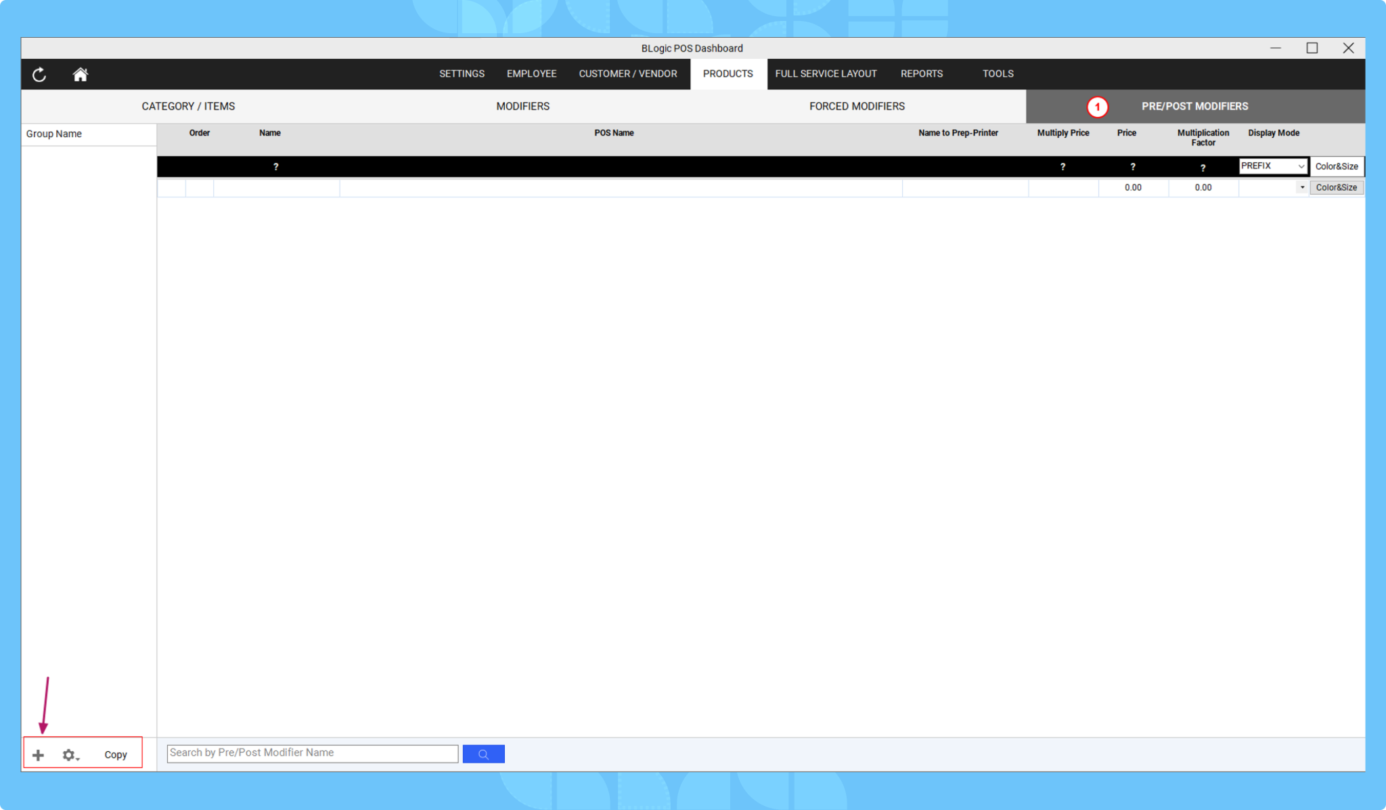Click the refresh icon in top bar
1386x810 pixels.
tap(39, 74)
